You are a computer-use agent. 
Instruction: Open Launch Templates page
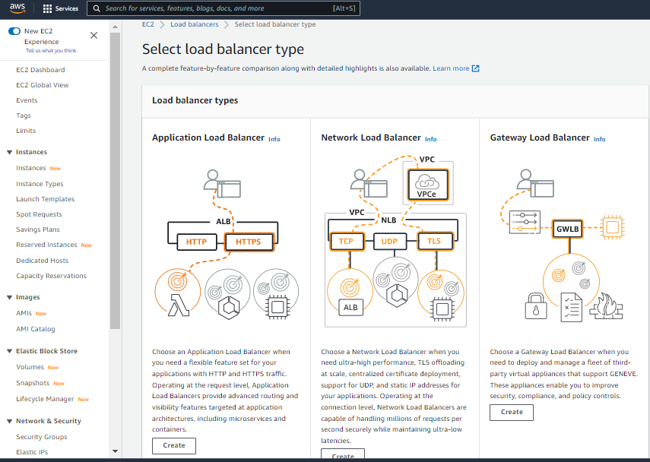[45, 199]
